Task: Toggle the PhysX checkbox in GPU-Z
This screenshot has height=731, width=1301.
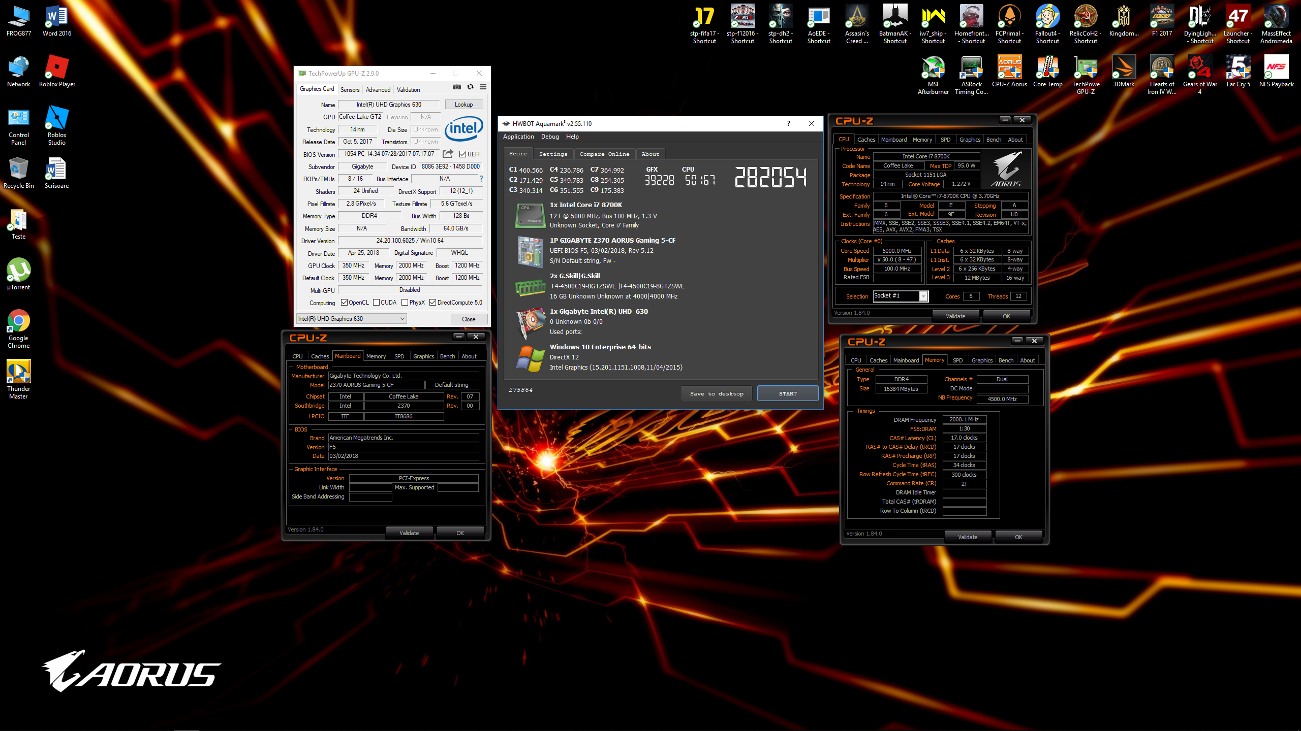Action: [405, 303]
